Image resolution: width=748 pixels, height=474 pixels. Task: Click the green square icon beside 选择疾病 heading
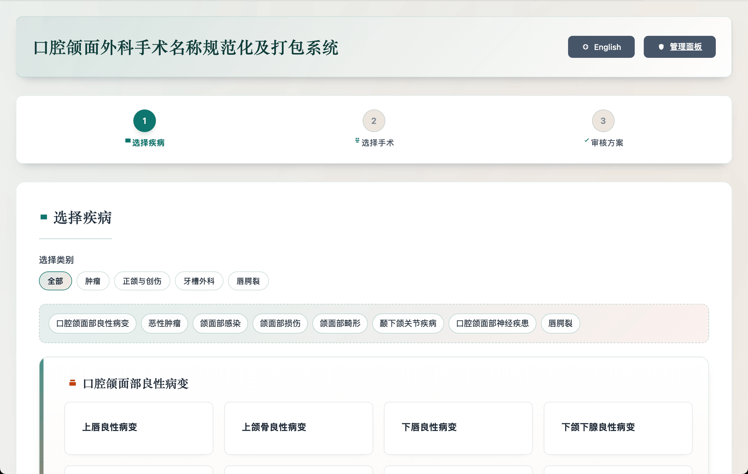click(44, 217)
